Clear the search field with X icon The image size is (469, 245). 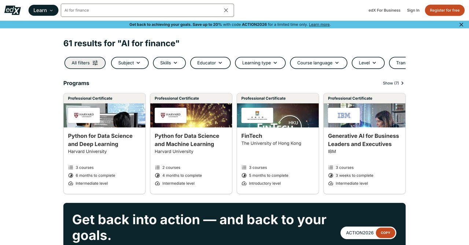(x=226, y=10)
